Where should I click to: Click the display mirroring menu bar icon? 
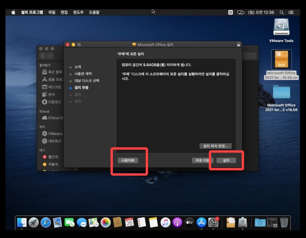pyautogui.click(x=241, y=12)
